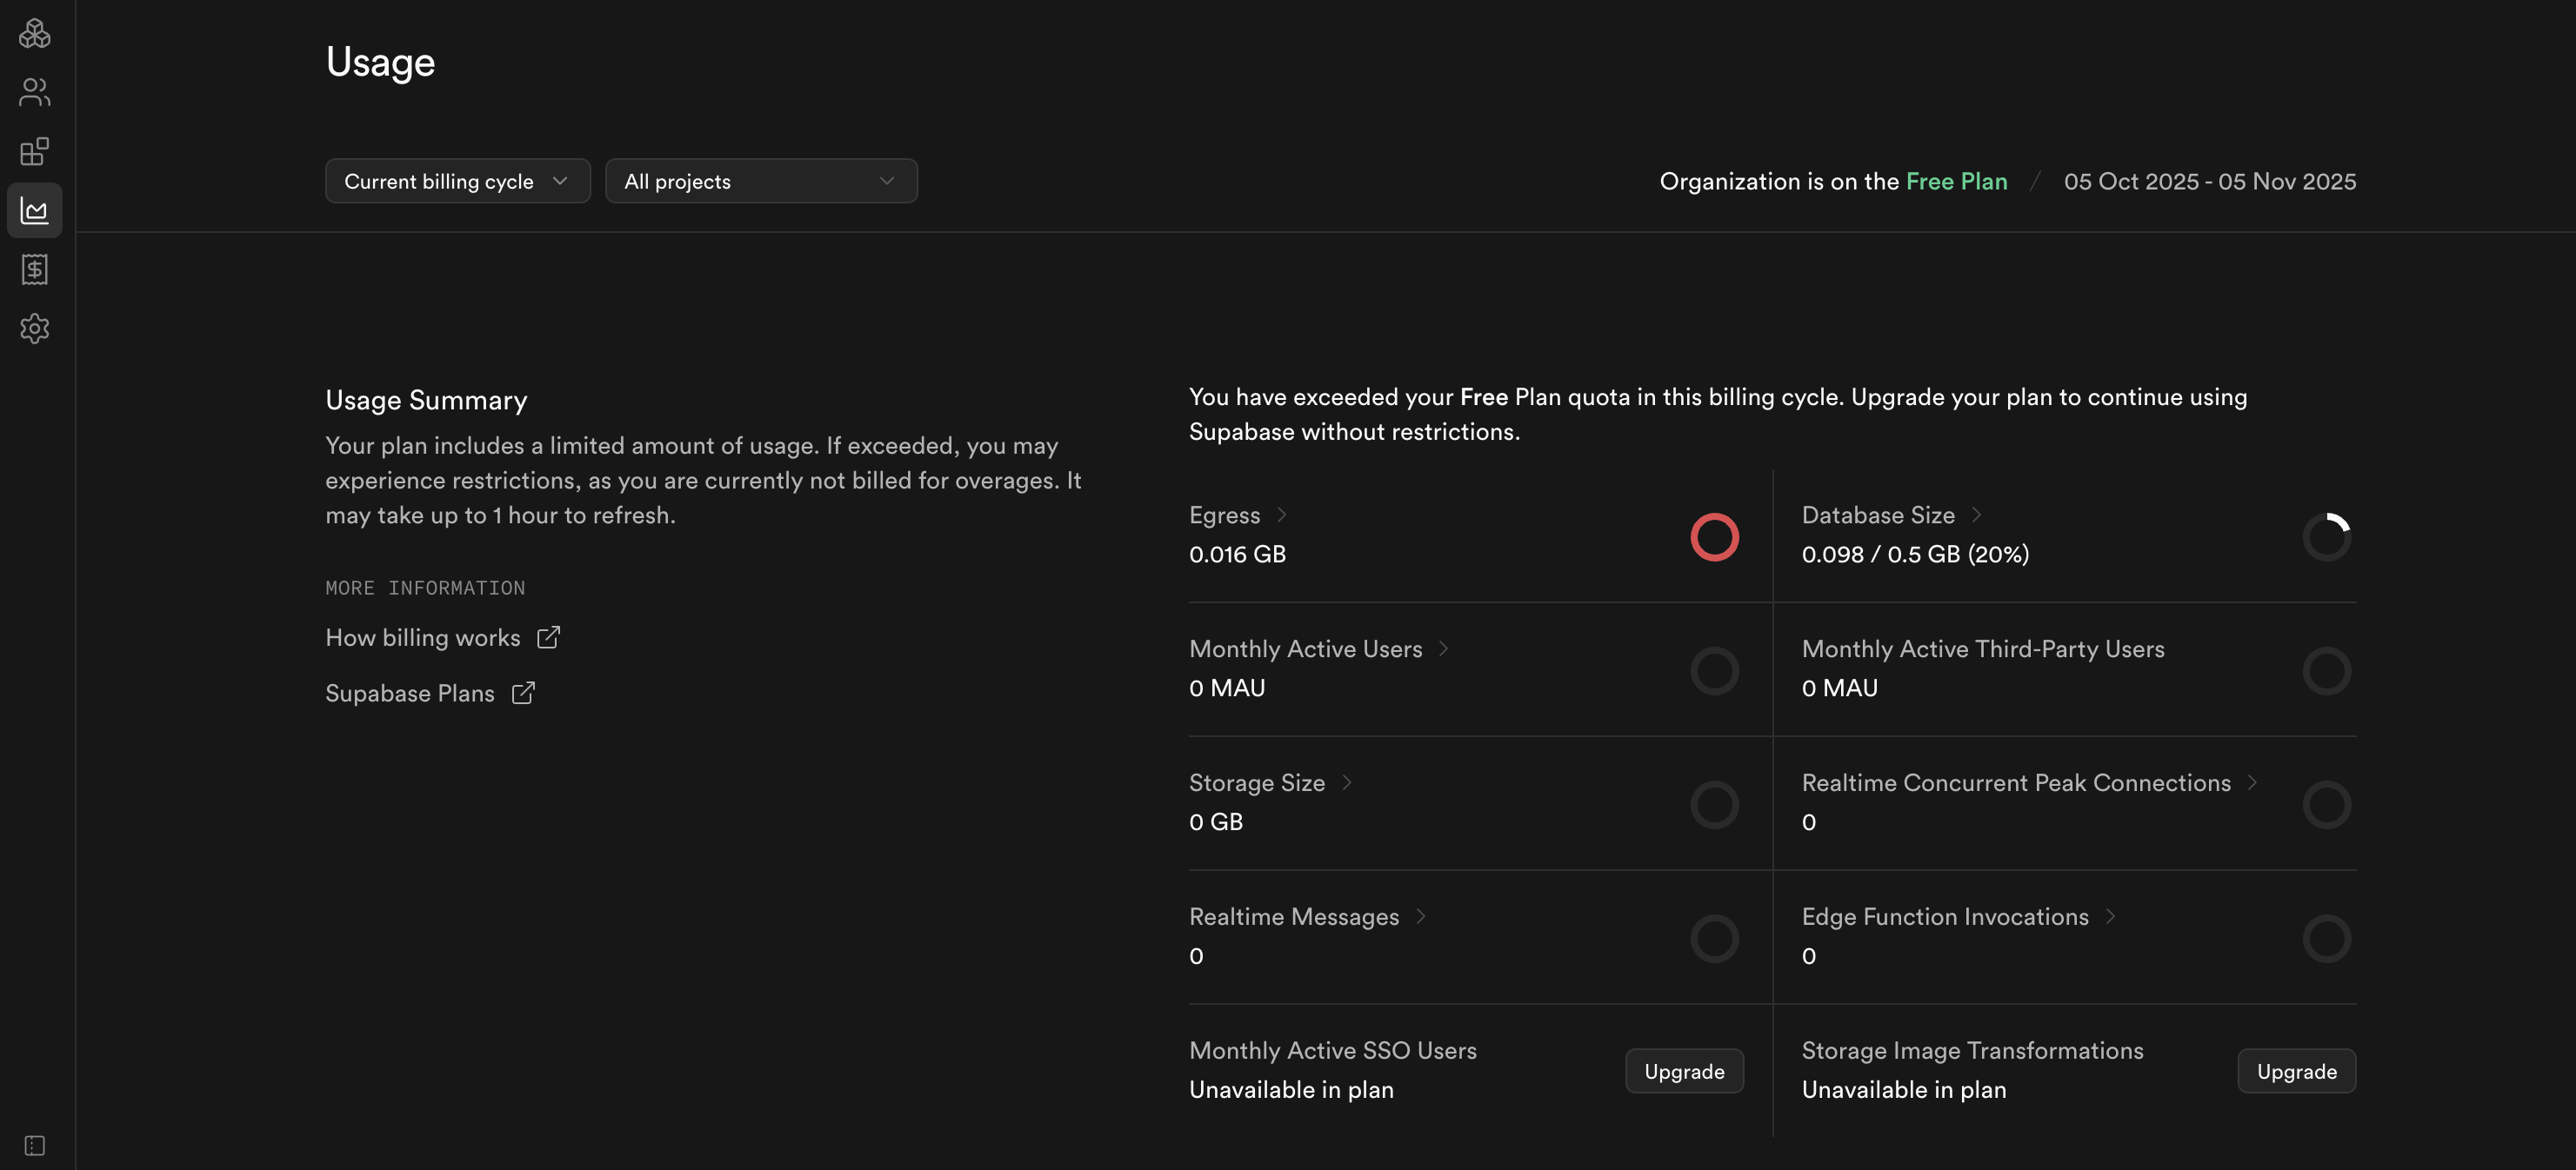The width and height of the screenshot is (2576, 1170).
Task: Open the All projects dropdown
Action: tap(760, 181)
